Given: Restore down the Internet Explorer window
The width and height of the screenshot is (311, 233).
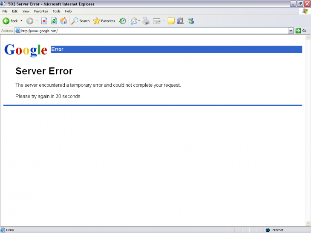Looking at the screenshot, I should point(300,4).
